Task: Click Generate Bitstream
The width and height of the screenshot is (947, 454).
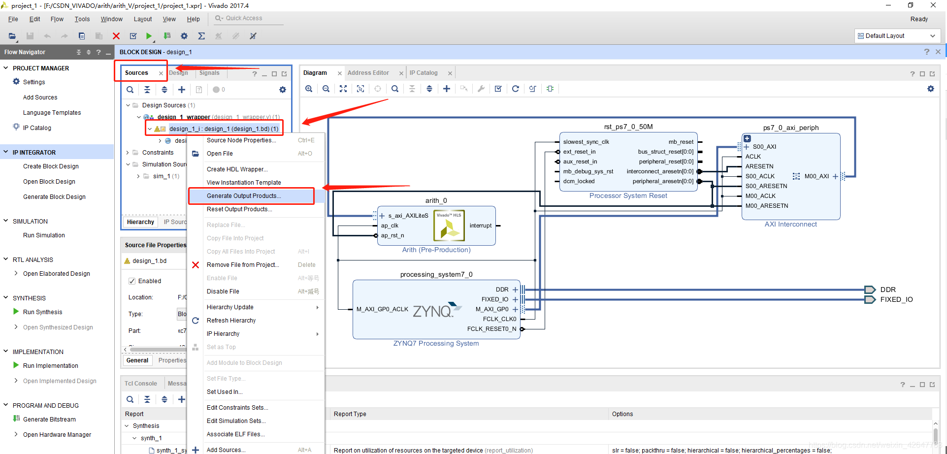Action: tap(49, 420)
